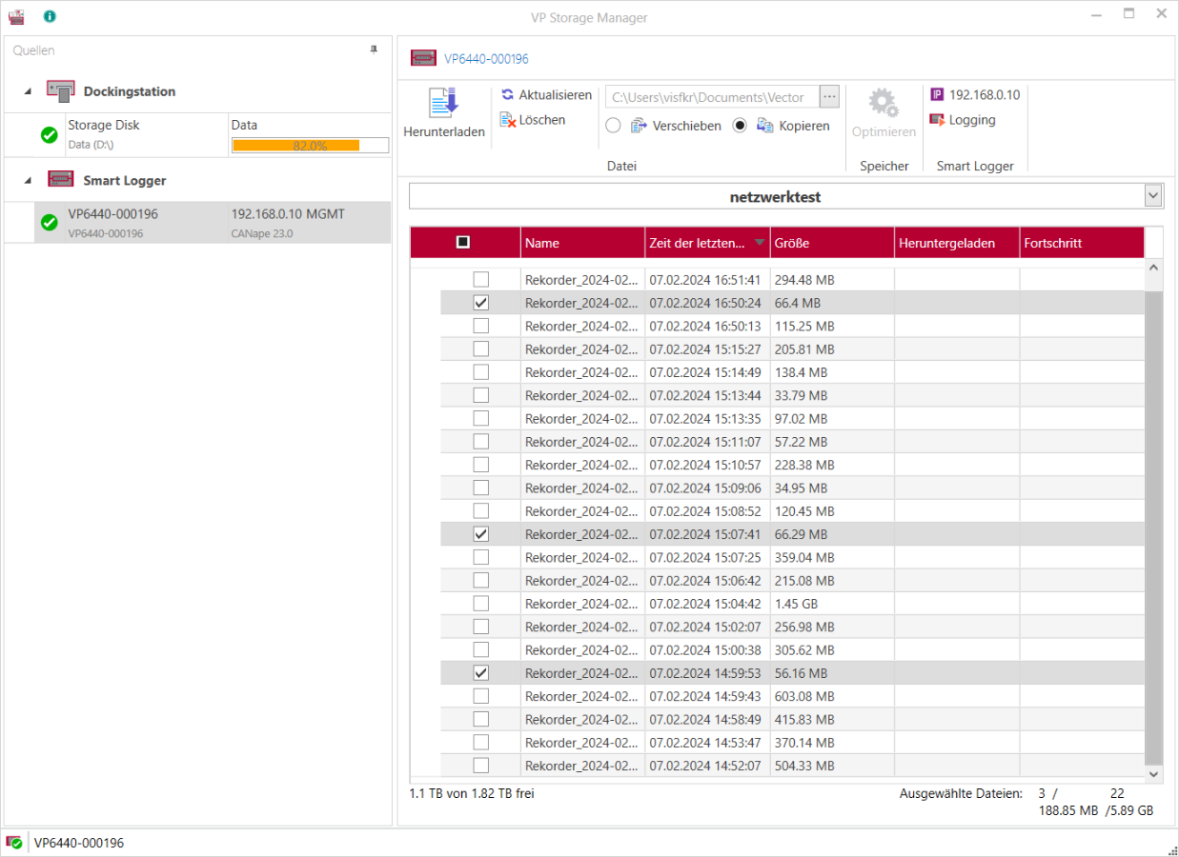The image size is (1179, 857).
Task: Click the Kopieren copy icon
Action: [764, 126]
